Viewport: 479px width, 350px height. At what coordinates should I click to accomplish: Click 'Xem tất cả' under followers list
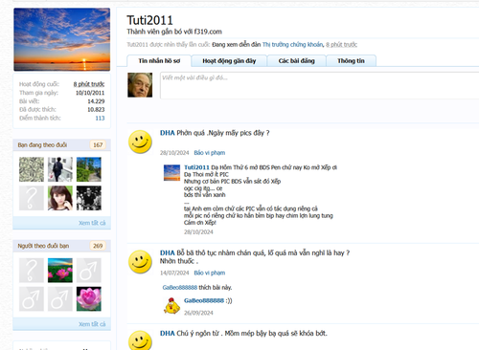pos(92,324)
